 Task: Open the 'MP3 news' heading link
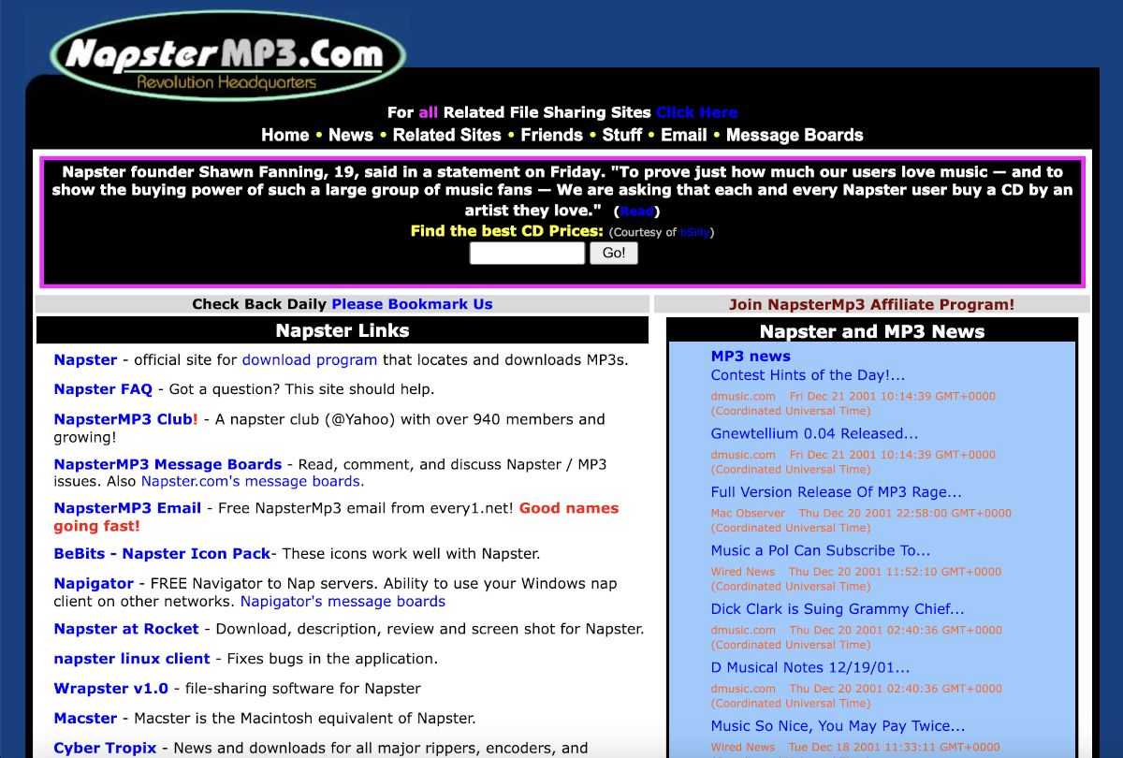coord(751,357)
